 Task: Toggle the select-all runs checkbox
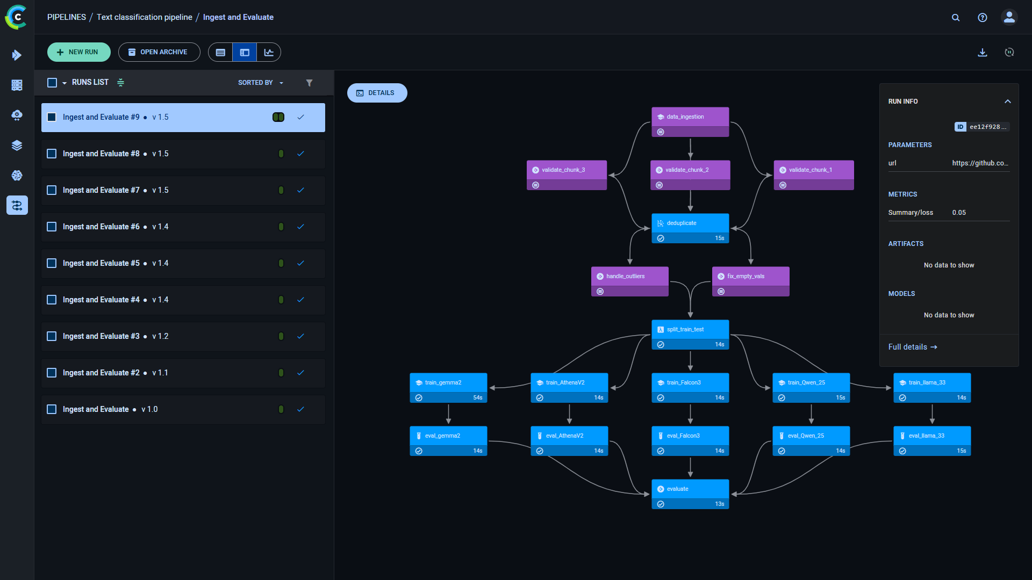tap(52, 83)
